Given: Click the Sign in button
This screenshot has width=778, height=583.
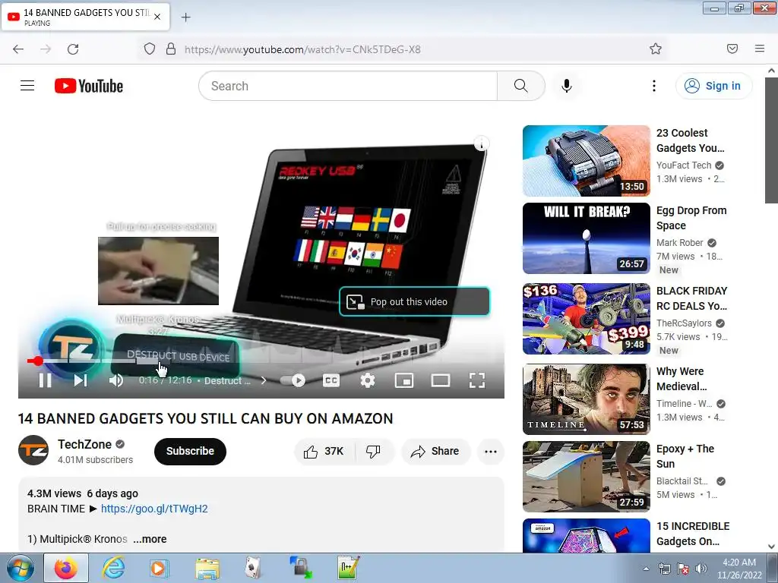Looking at the screenshot, I should pos(713,86).
